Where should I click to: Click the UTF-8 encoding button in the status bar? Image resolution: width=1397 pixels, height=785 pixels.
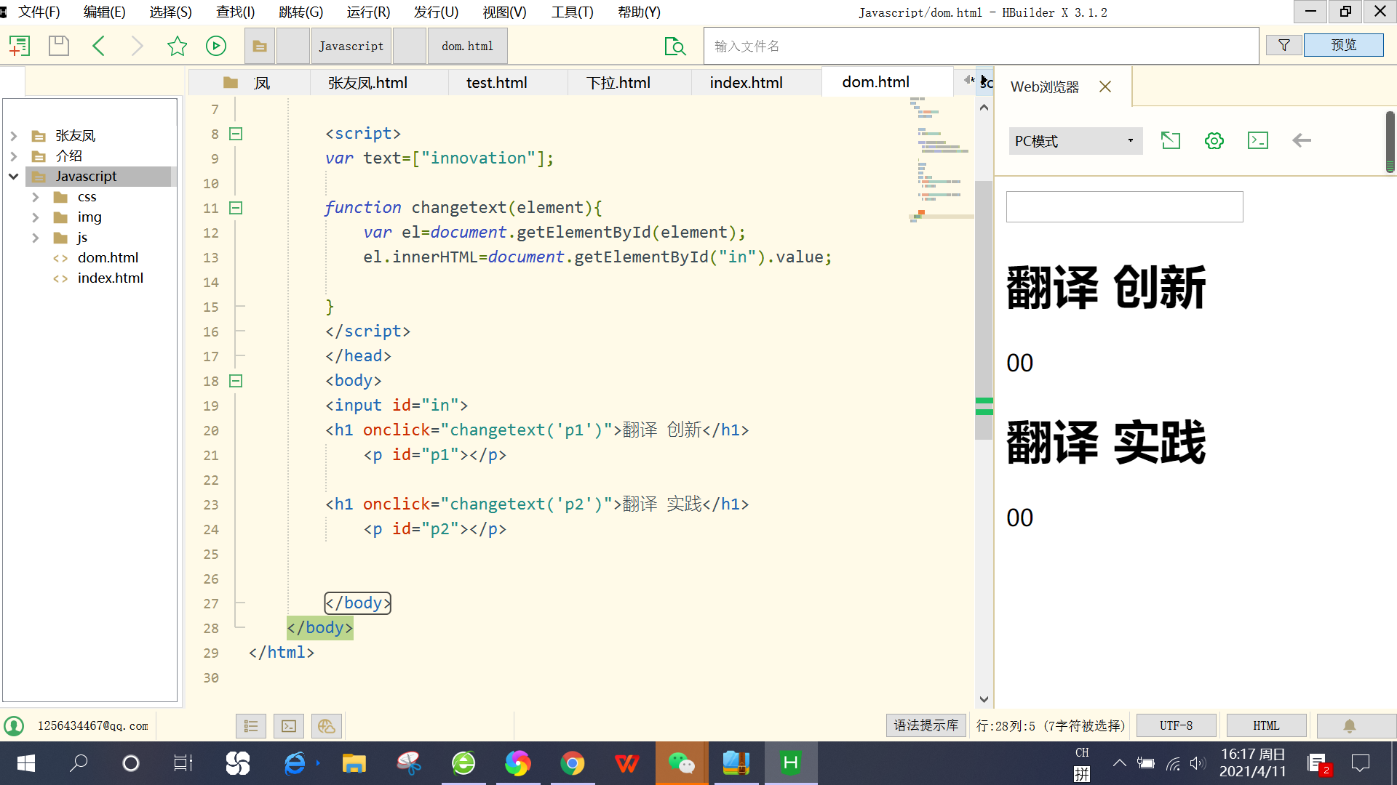coord(1175,725)
